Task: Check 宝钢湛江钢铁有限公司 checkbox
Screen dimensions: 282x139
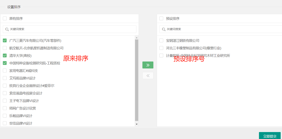Action: [161, 40]
